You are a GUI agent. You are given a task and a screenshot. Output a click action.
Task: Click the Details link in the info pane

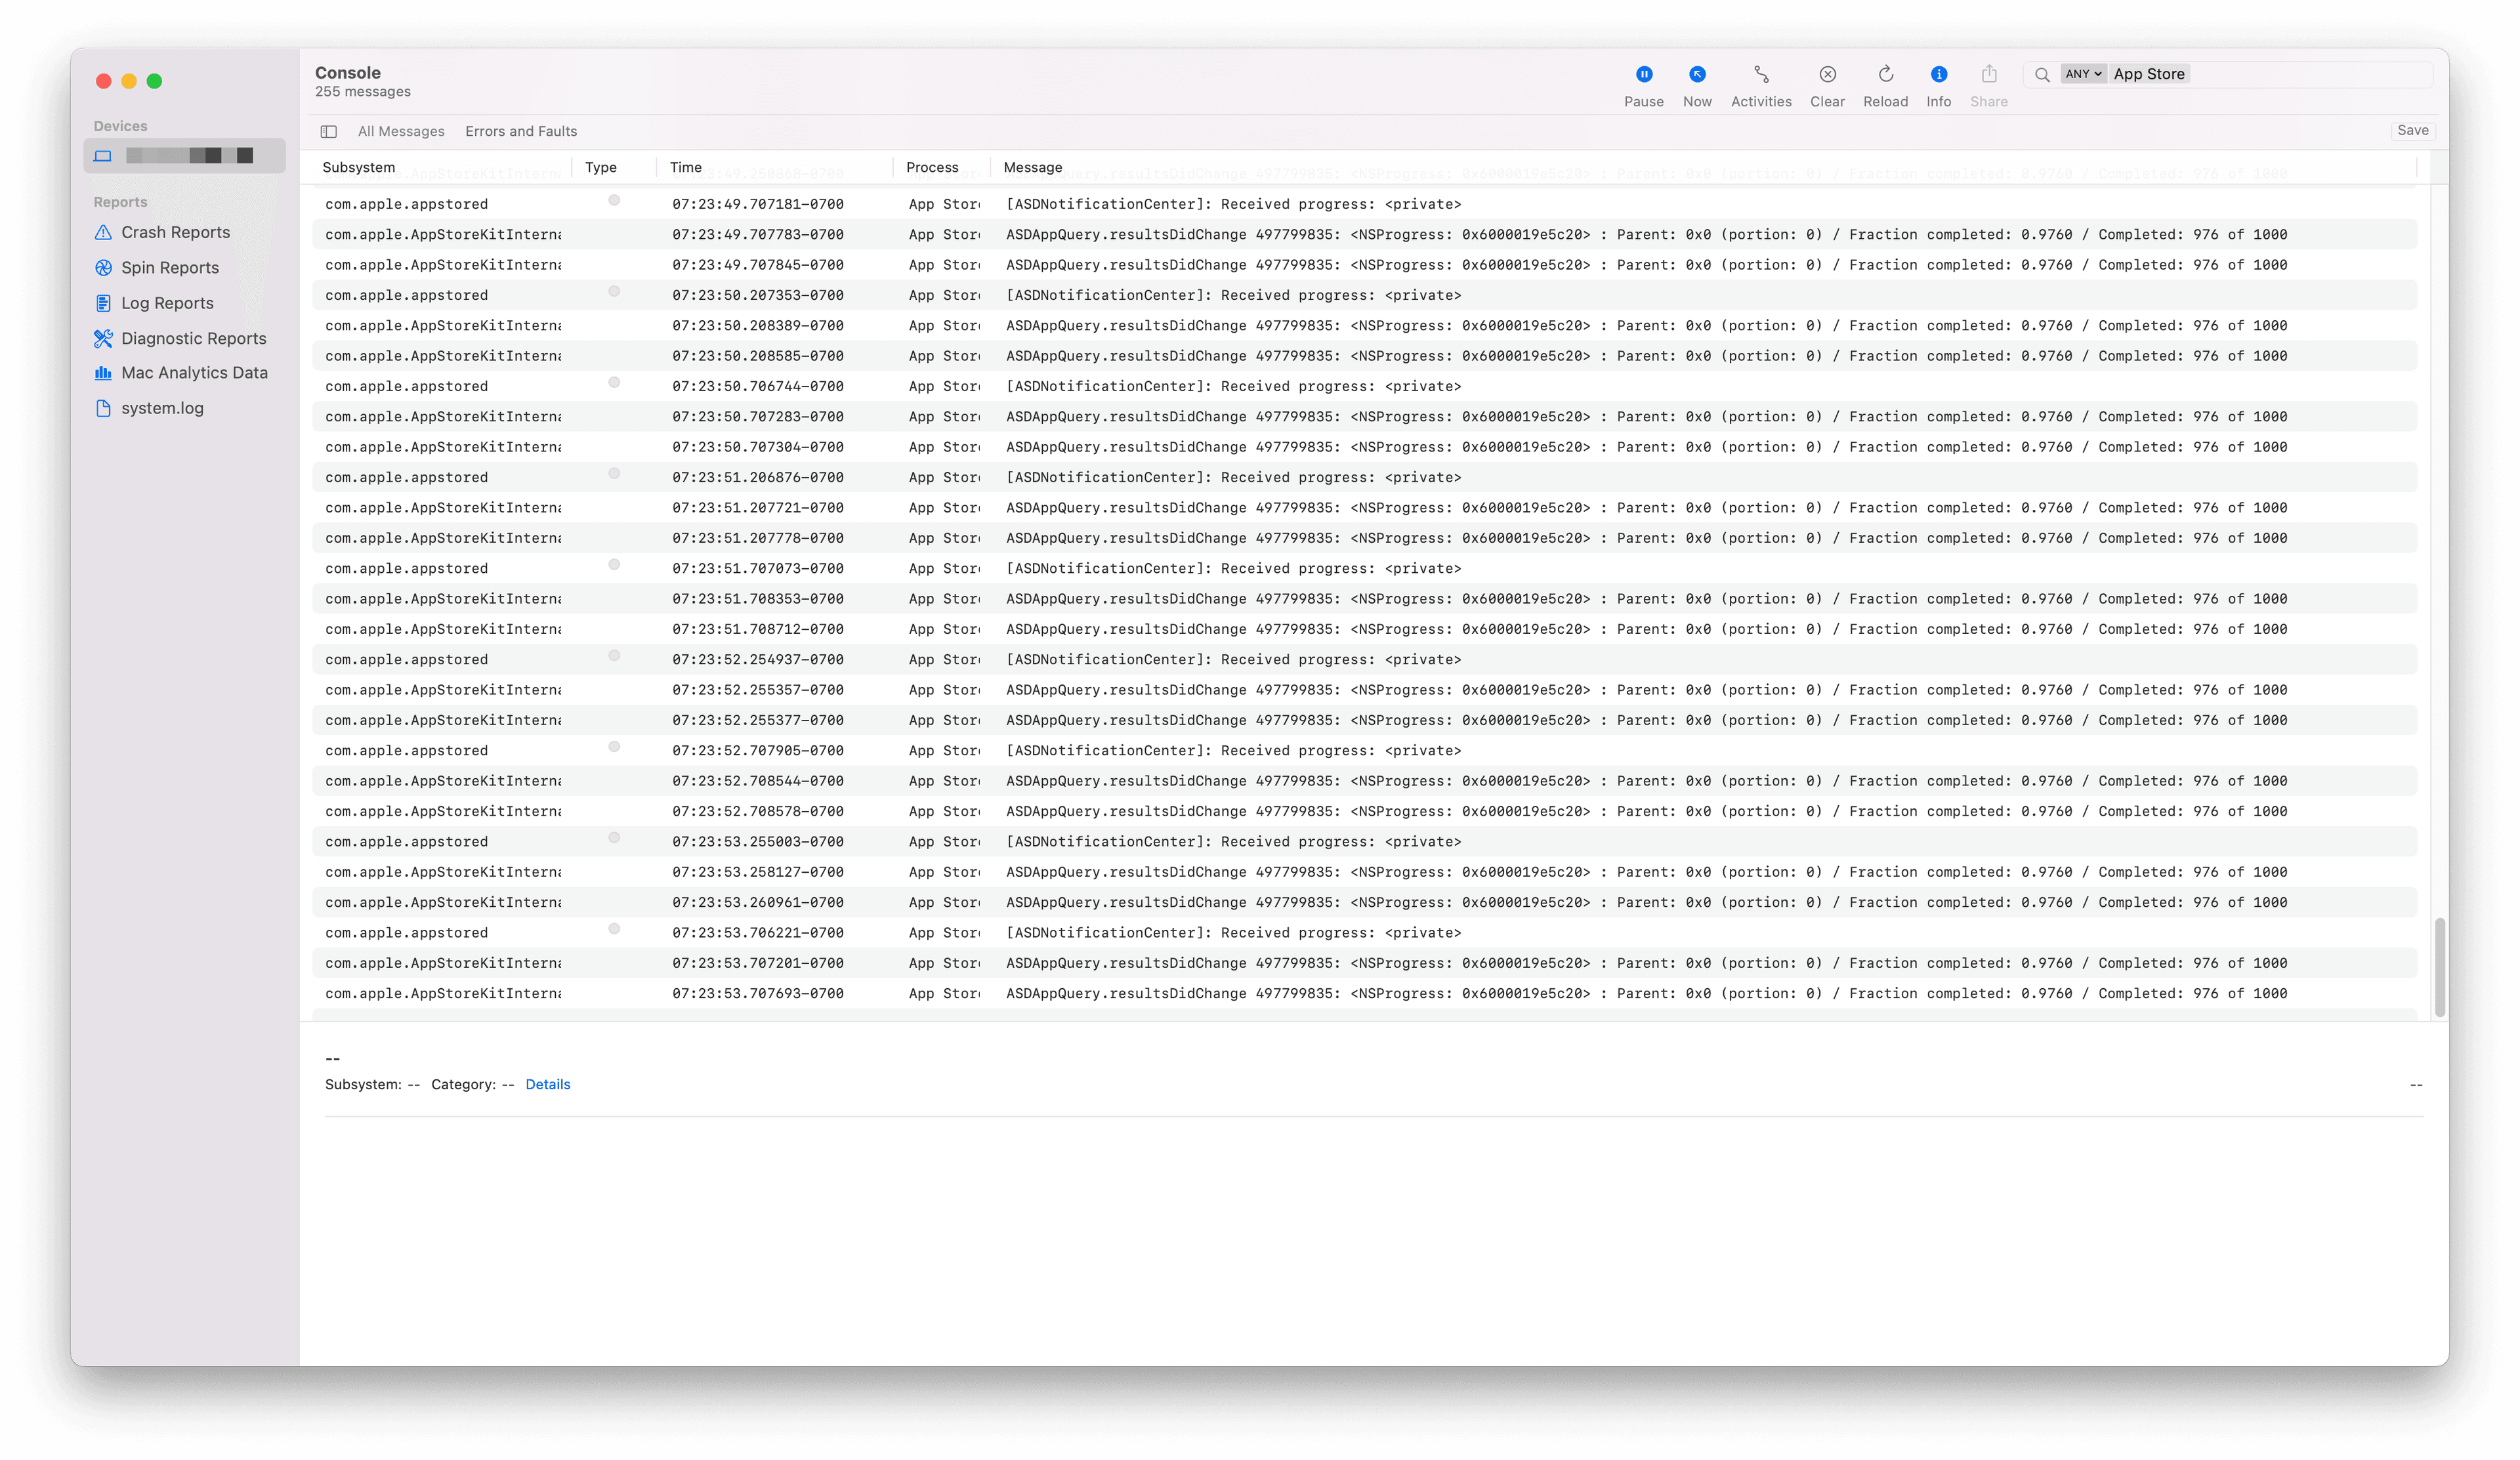(x=548, y=1084)
